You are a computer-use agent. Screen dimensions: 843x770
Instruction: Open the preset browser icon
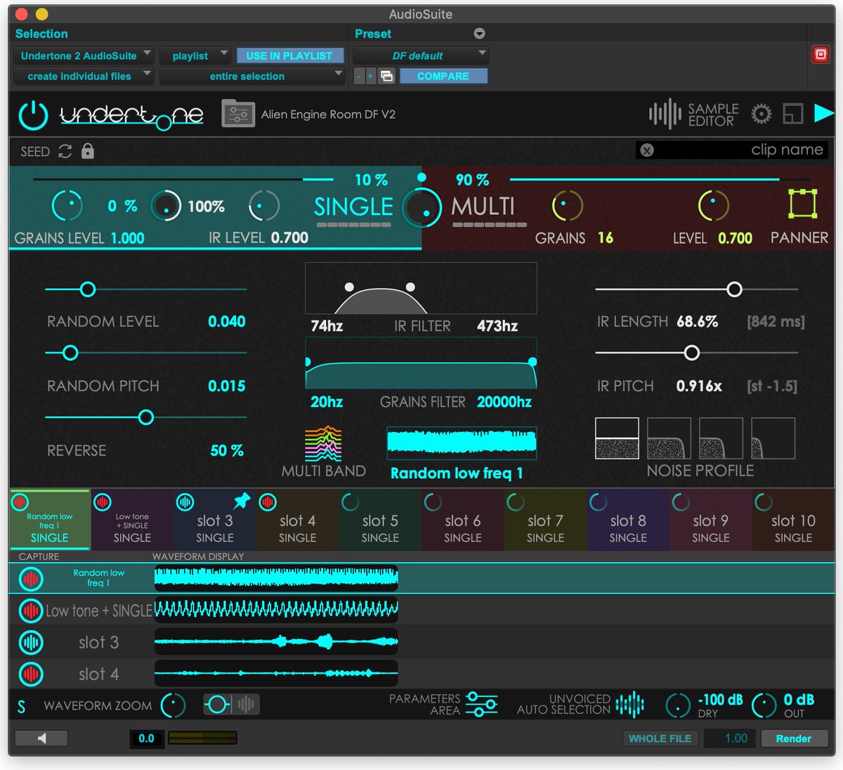[238, 114]
